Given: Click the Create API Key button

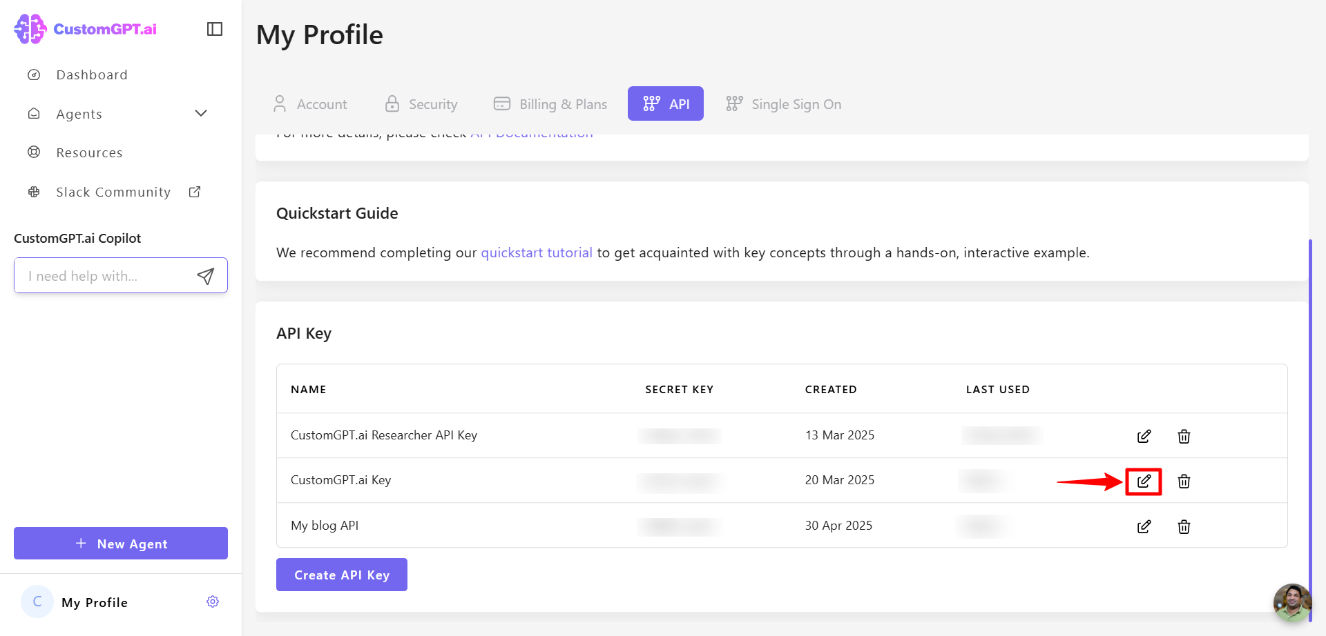Looking at the screenshot, I should pos(342,575).
